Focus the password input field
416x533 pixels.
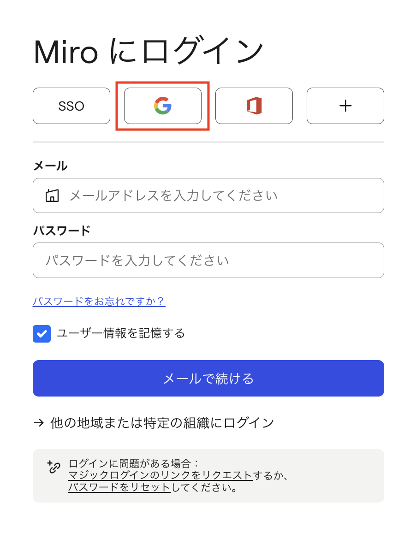[x=208, y=260]
